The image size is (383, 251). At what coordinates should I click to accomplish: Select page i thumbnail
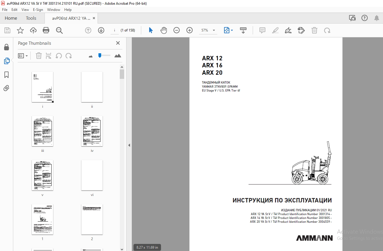click(x=42, y=87)
